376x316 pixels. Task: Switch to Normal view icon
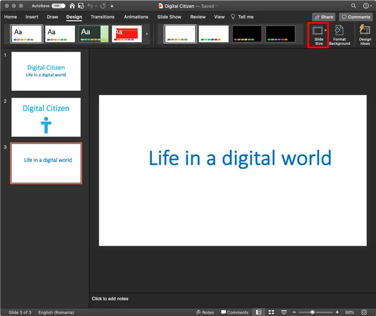(259, 312)
